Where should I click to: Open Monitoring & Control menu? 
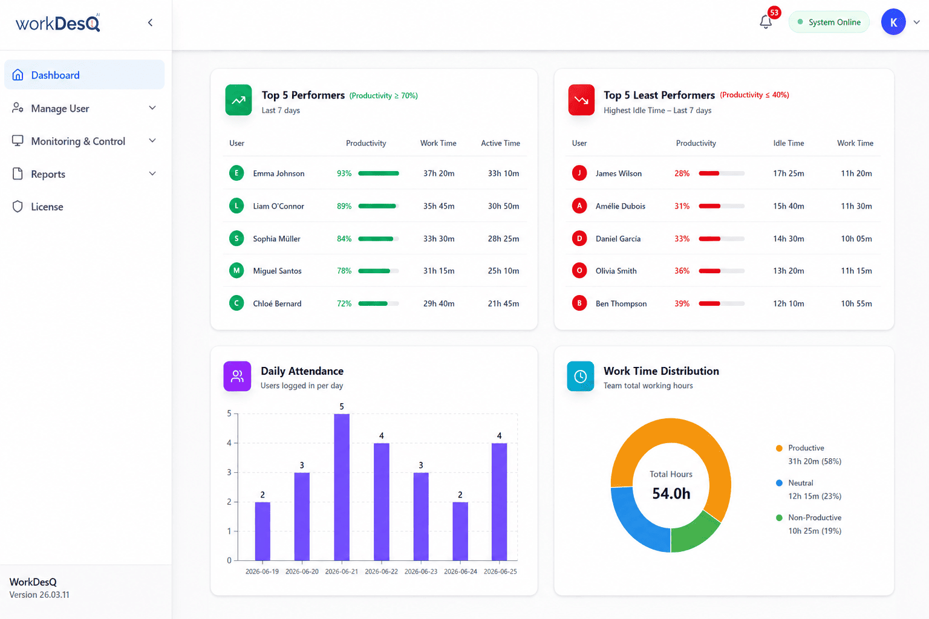click(84, 141)
